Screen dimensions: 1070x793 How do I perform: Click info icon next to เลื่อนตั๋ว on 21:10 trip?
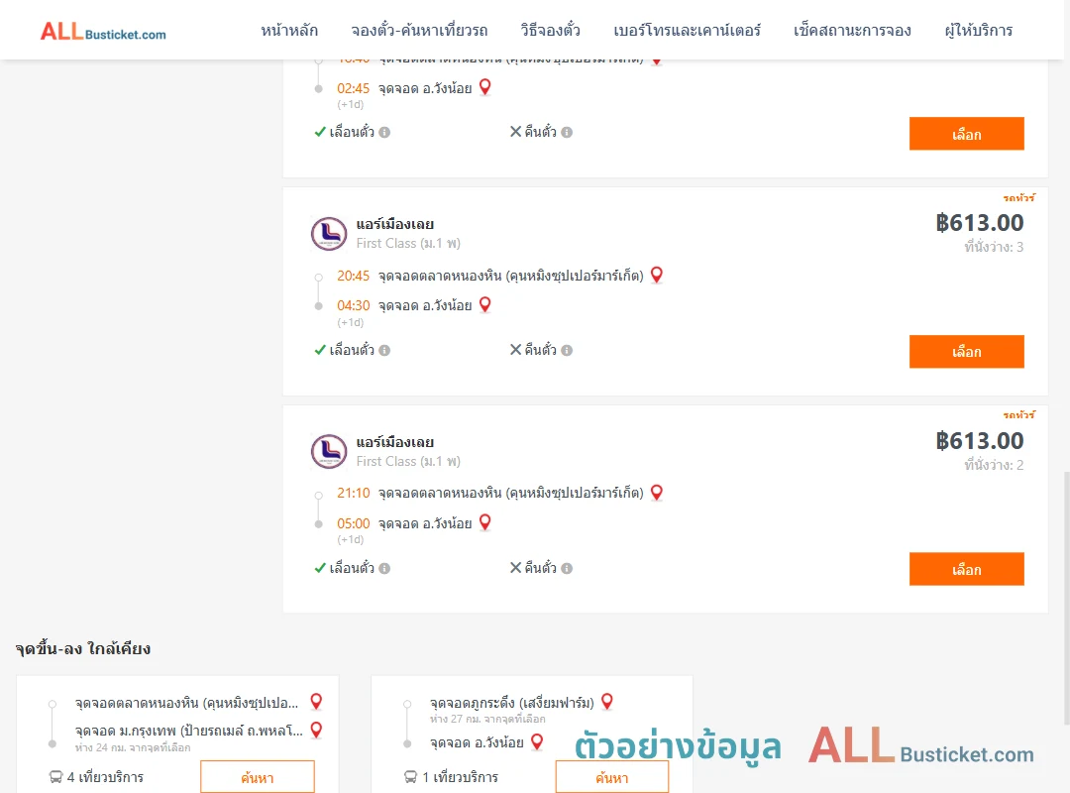(x=384, y=568)
